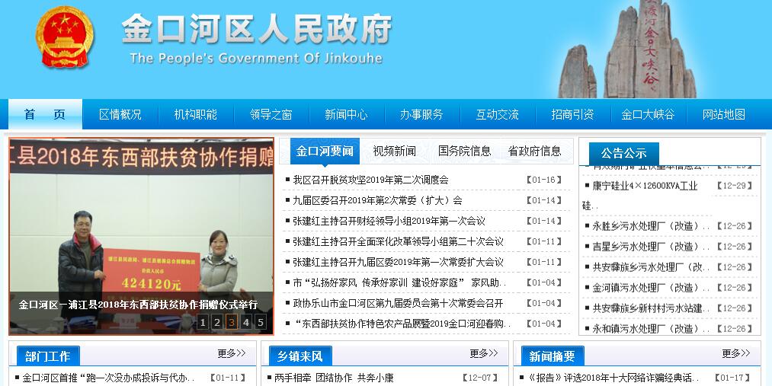Open 张建红主持召开九届区委2019年第一次常委扩大会议

398,263
